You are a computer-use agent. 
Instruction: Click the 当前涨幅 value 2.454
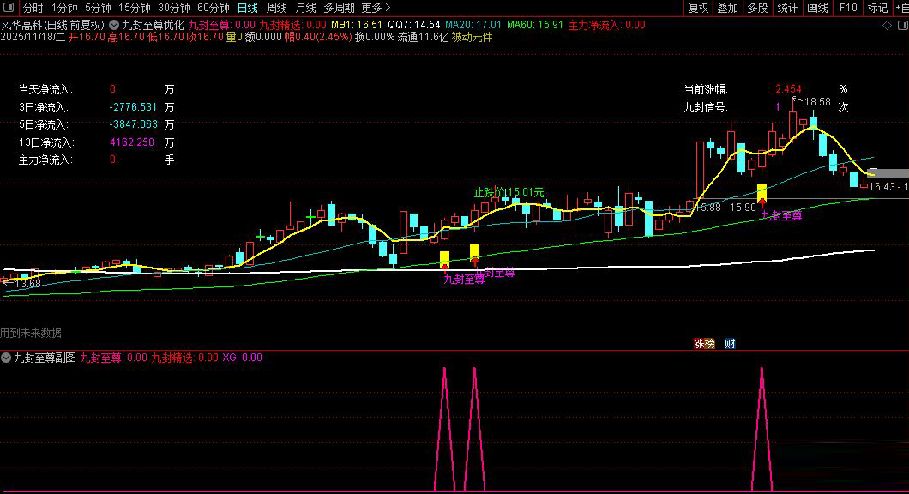(788, 89)
